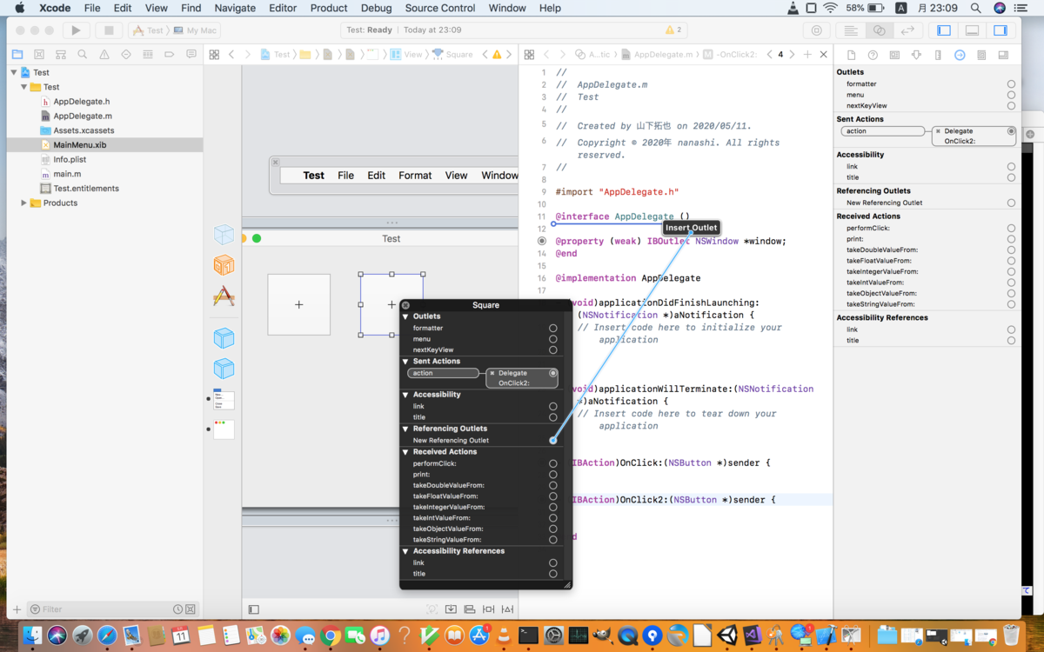The image size is (1044, 652).
Task: Select Test.entitlements file
Action: [86, 188]
